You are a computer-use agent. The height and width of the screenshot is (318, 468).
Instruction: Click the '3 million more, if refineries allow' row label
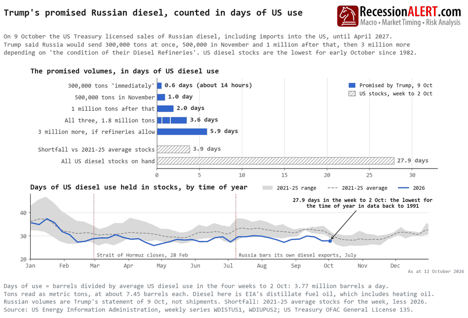click(x=96, y=132)
